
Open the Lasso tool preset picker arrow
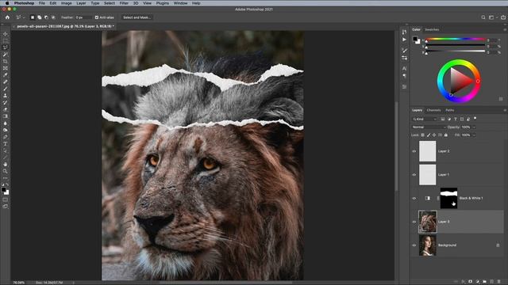tap(23, 17)
